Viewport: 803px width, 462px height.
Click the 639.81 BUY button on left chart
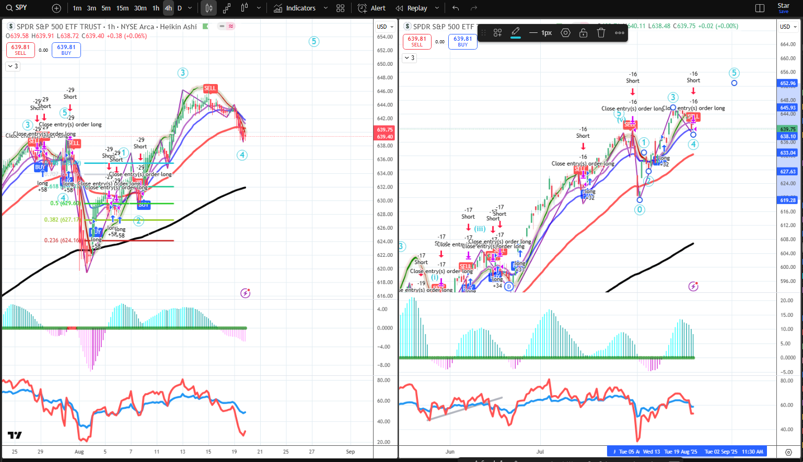(x=66, y=50)
